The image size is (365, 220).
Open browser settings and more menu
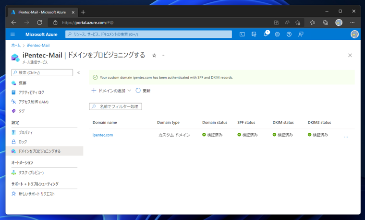(353, 23)
